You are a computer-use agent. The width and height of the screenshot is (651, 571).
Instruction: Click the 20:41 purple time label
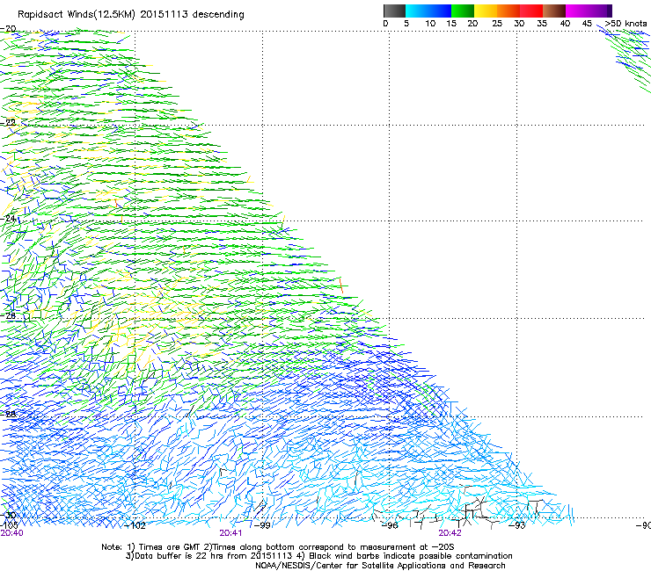[230, 533]
